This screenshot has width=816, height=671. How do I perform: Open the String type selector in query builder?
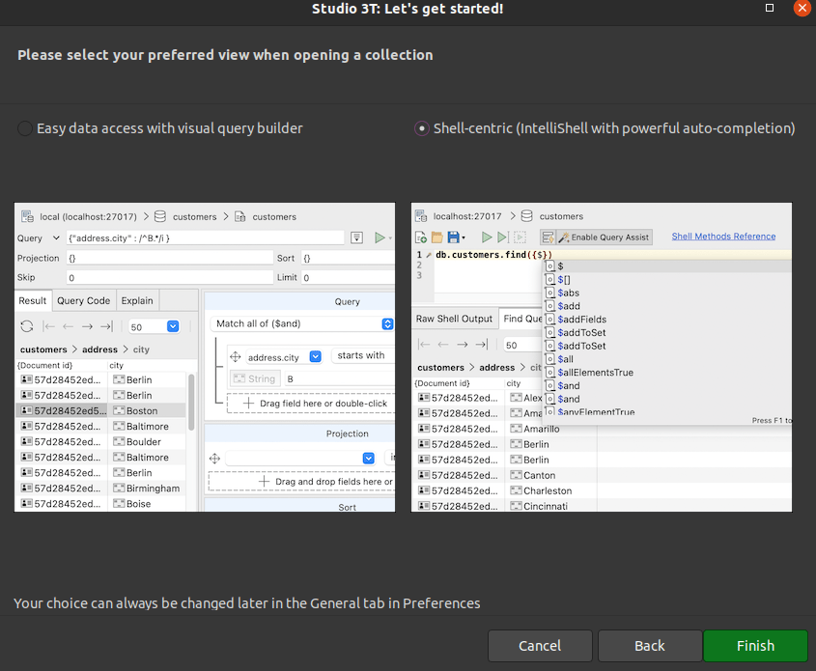point(255,378)
